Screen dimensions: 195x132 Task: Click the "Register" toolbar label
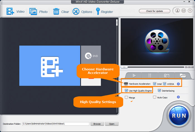(107, 12)
